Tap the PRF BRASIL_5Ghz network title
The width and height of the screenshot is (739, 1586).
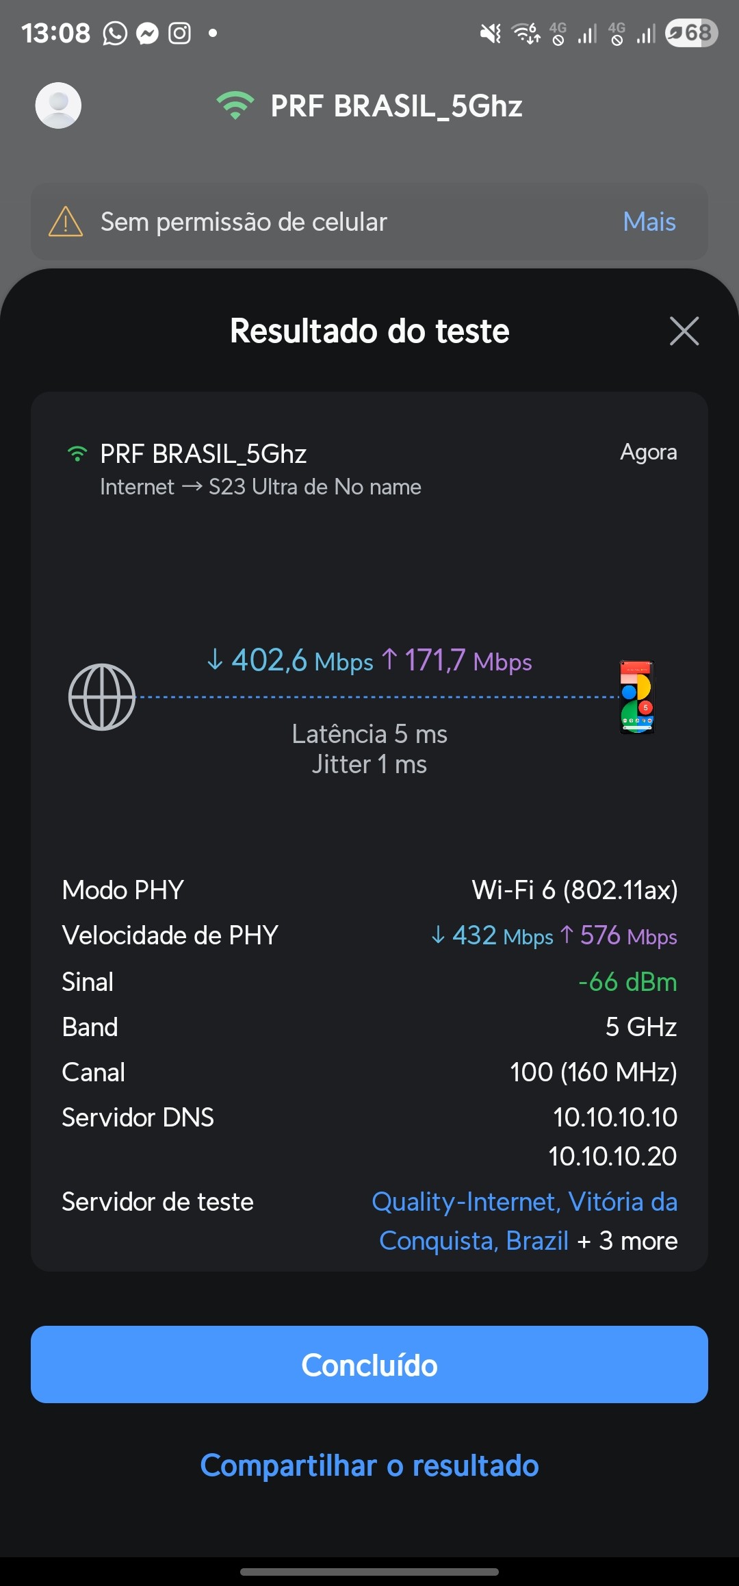pyautogui.click(x=396, y=106)
